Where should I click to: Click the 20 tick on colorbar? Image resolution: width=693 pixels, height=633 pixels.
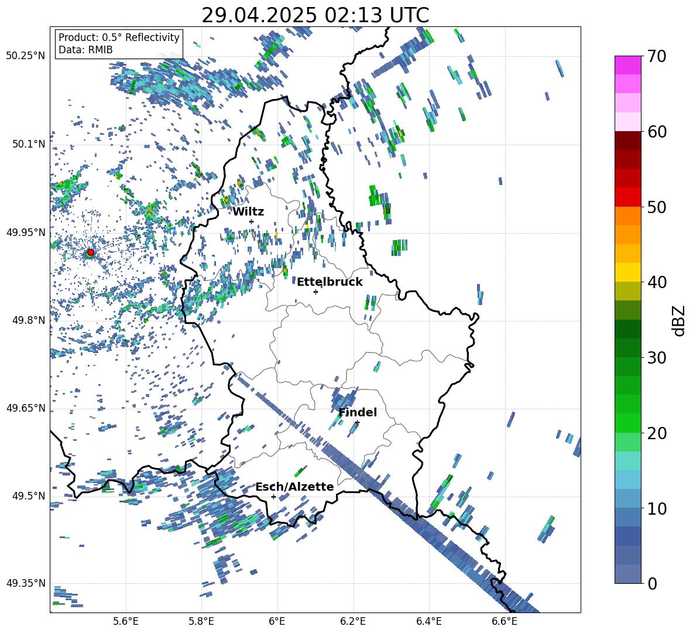click(657, 433)
